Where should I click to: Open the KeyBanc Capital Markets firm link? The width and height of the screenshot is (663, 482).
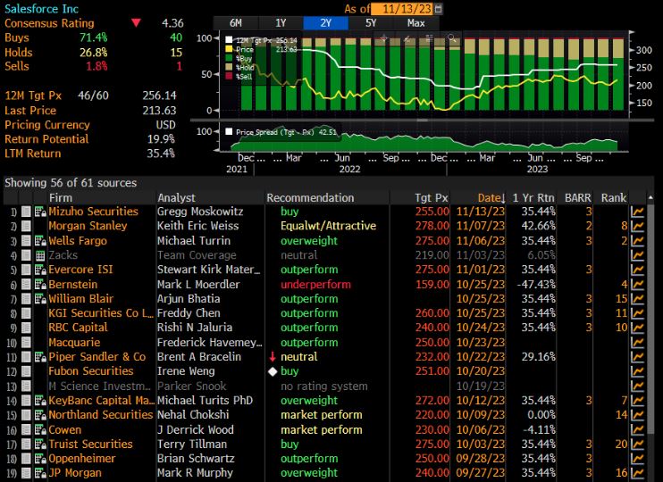point(102,400)
